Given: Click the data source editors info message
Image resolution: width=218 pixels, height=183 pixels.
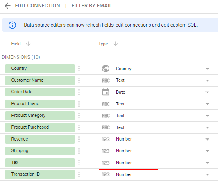Looking at the screenshot, I should [111, 25].
